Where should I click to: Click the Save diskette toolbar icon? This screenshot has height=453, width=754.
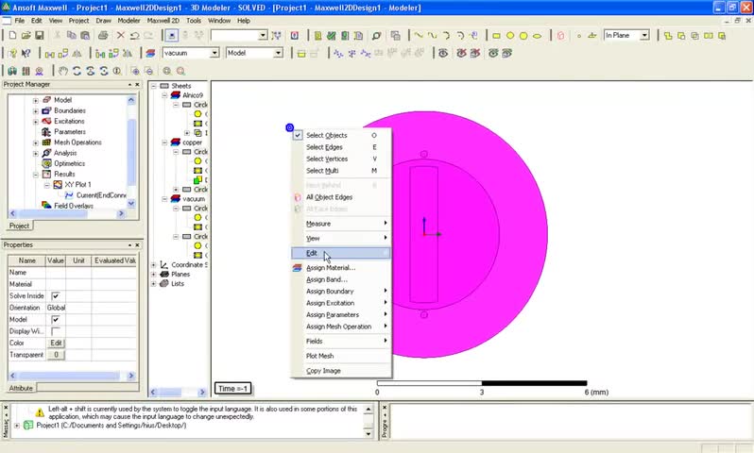(40, 36)
